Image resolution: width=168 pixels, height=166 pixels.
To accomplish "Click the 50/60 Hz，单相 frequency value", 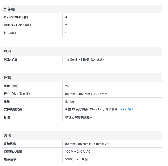I will pyautogui.click(x=76, y=159).
